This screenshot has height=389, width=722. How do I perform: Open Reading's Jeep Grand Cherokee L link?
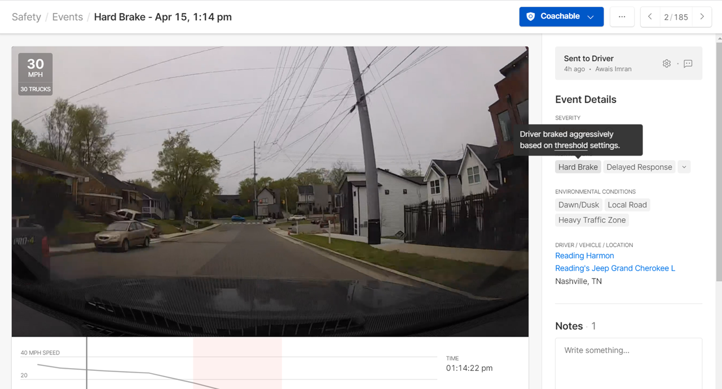click(615, 268)
